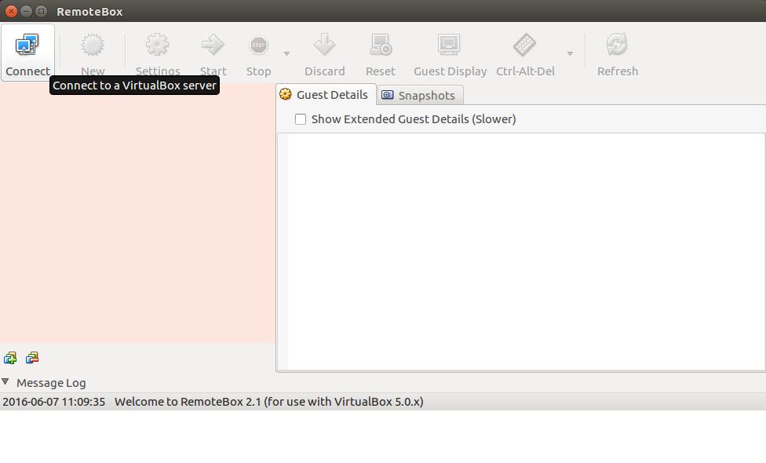Click the green add icon below guest list

10,358
